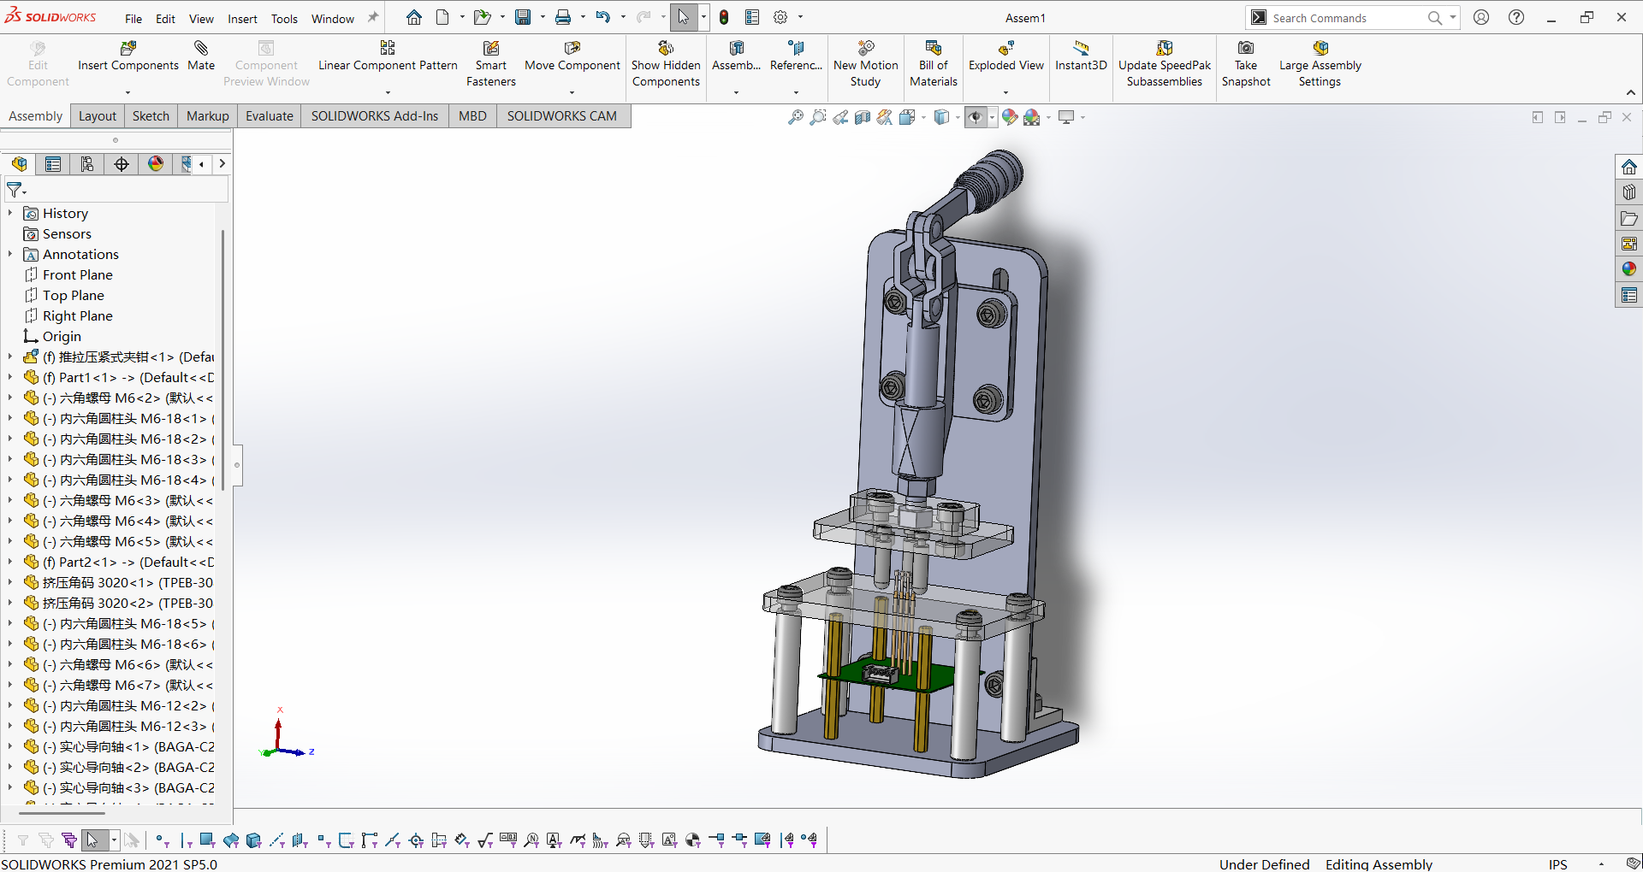
Task: Expand the Part2<1> component node
Action: pos(10,562)
